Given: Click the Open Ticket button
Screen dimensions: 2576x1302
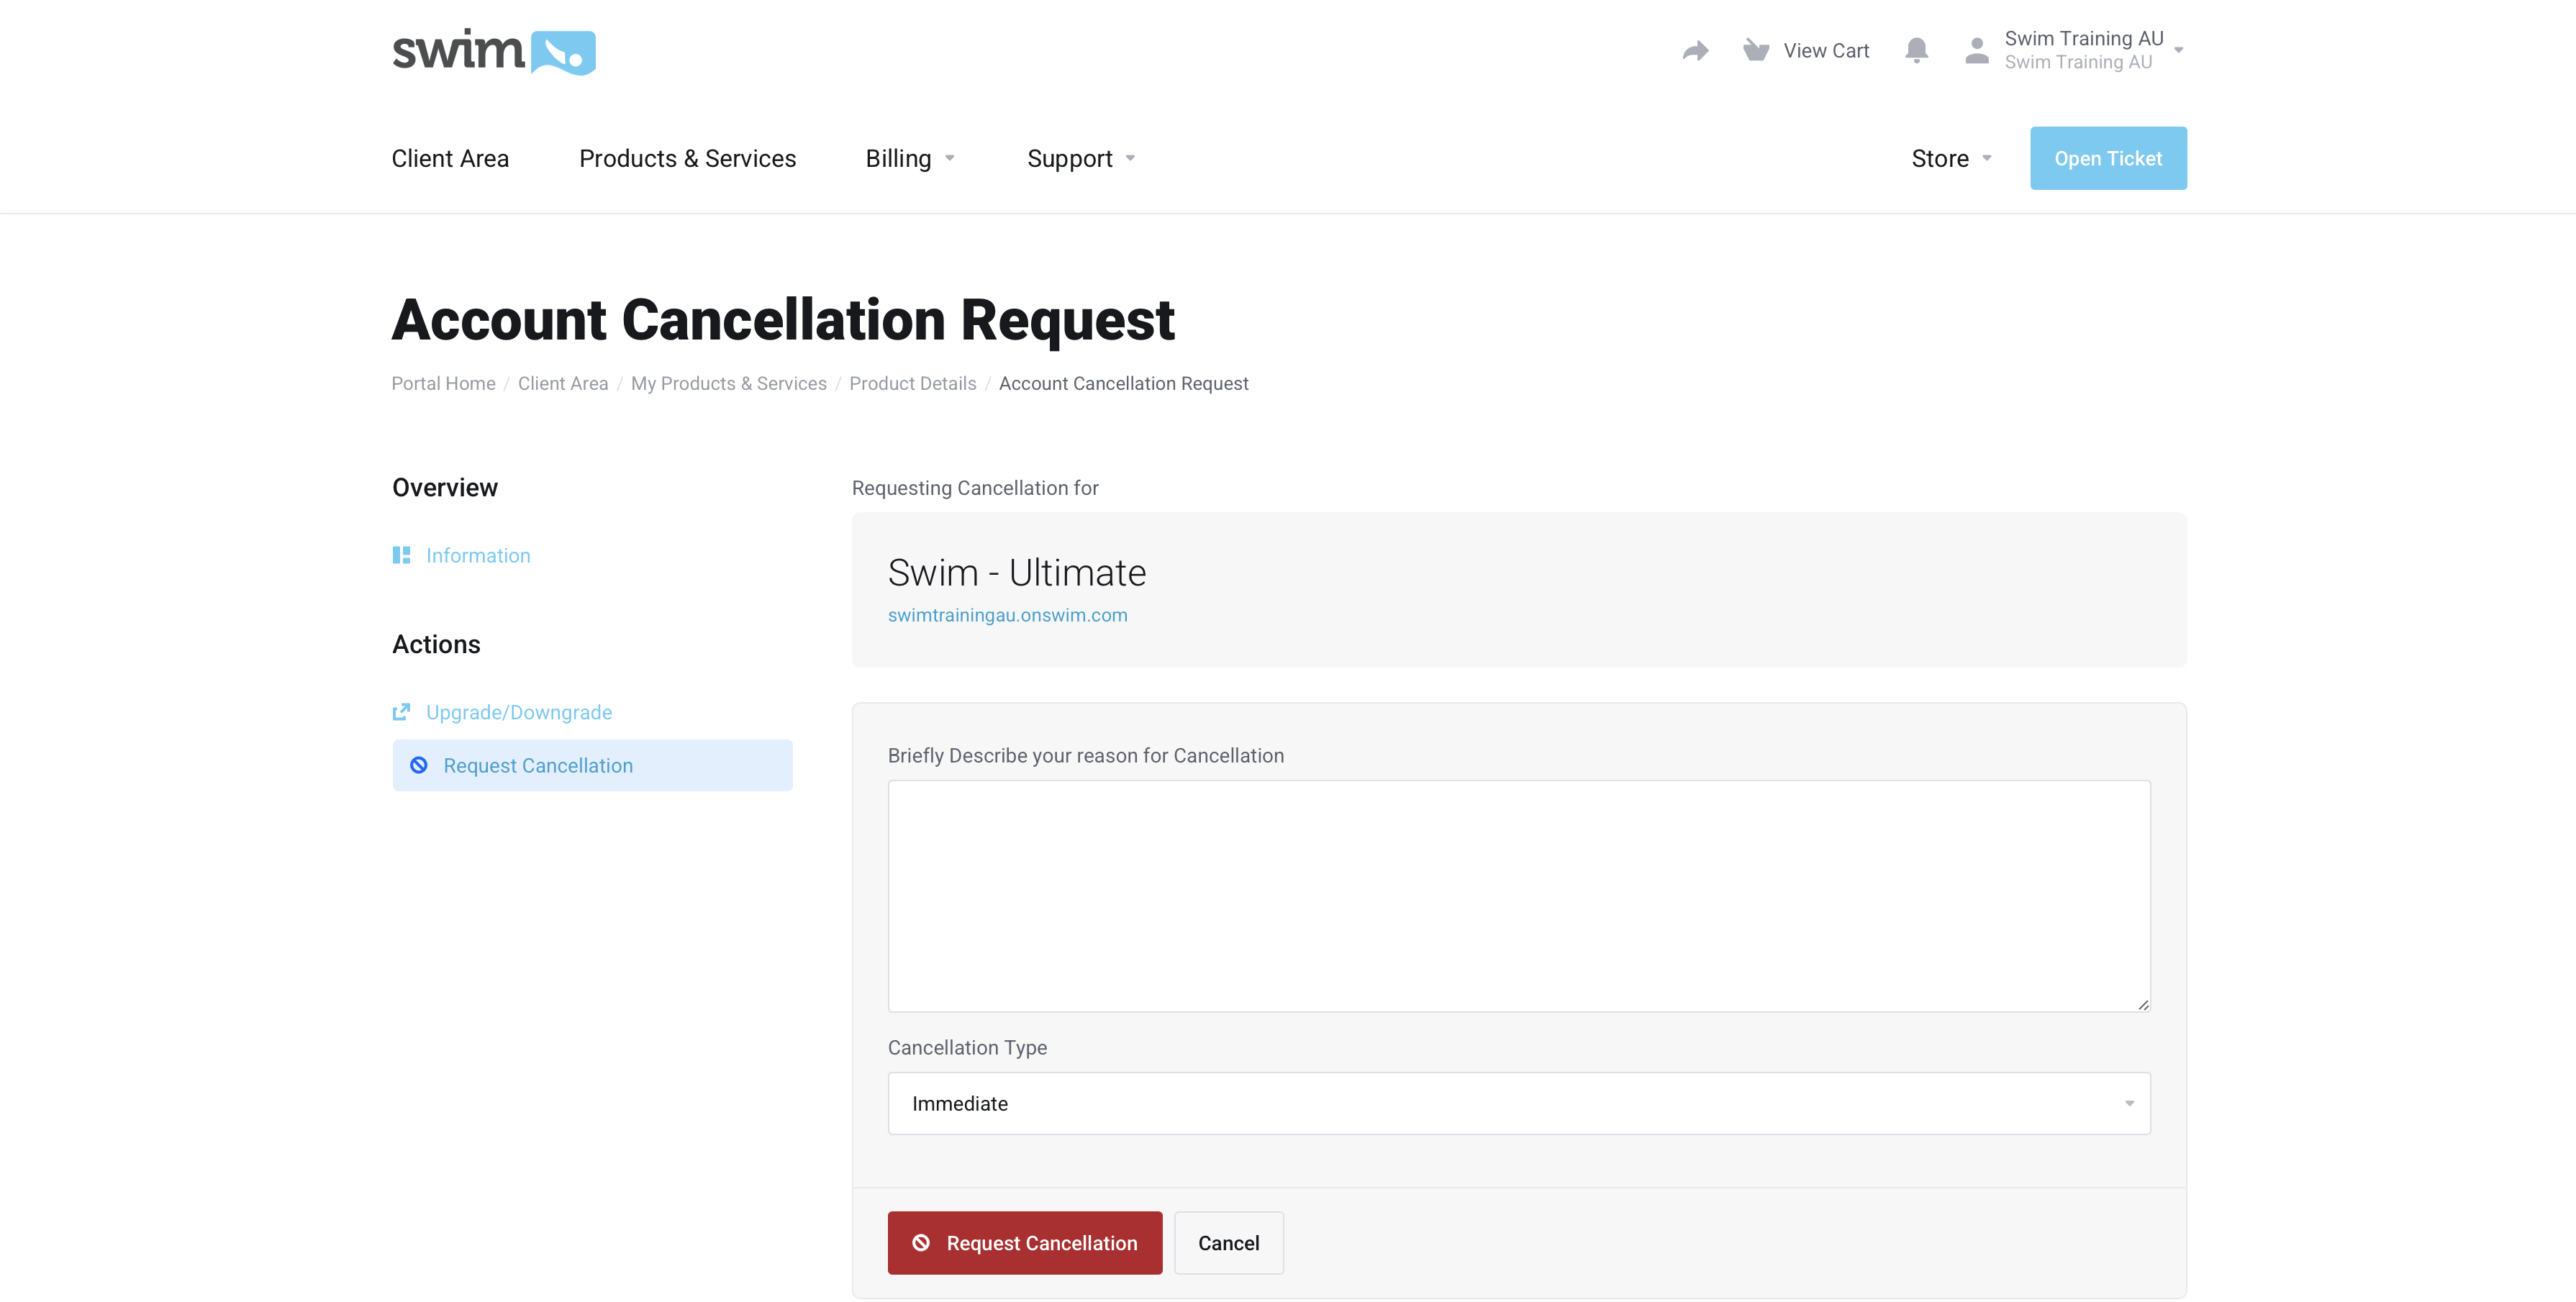Looking at the screenshot, I should click(2108, 158).
